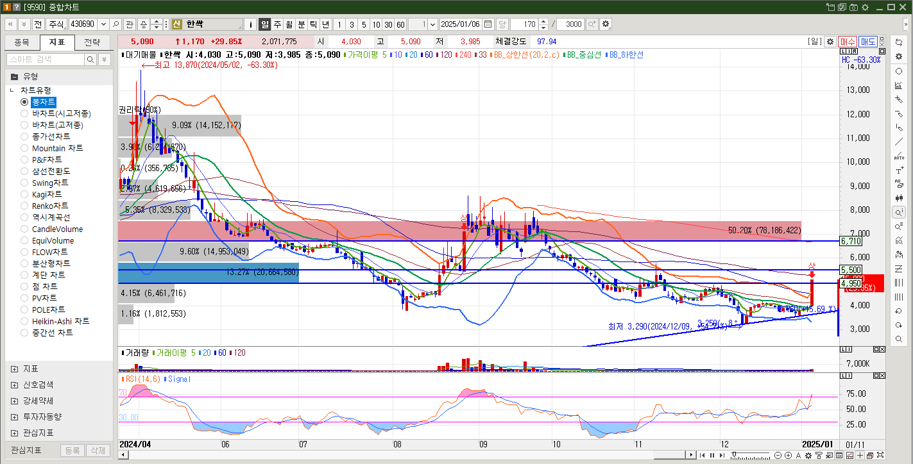Select Mountain 차트 chart type
The height and width of the screenshot is (464, 913).
pyautogui.click(x=58, y=148)
